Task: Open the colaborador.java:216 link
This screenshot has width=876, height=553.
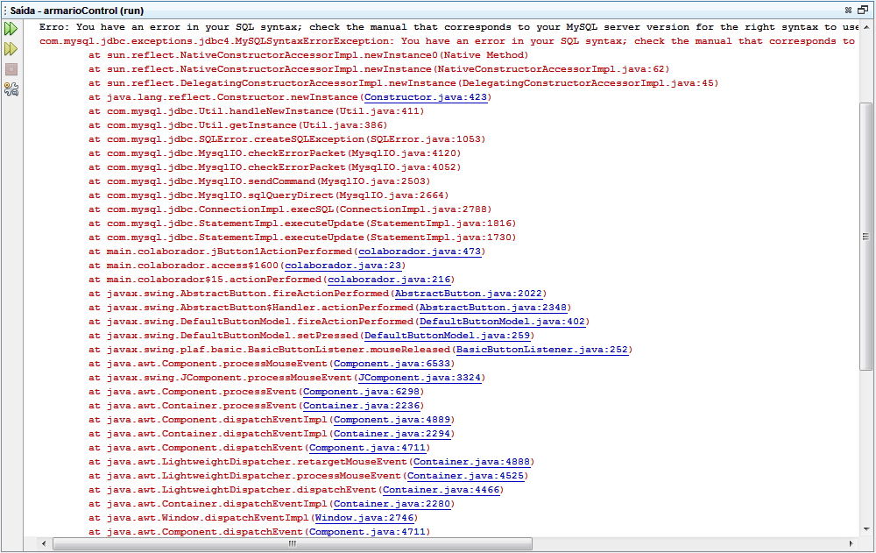Action: pyautogui.click(x=389, y=280)
